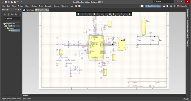Screen dimensions: 191x101
Task: Click the notifications icon beside the gear
Action: click(171, 6)
